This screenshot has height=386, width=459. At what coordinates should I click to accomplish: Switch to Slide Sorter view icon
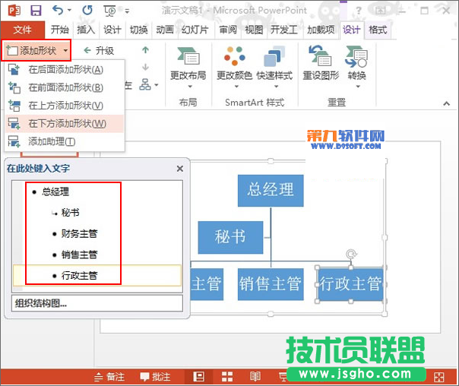[x=227, y=377]
